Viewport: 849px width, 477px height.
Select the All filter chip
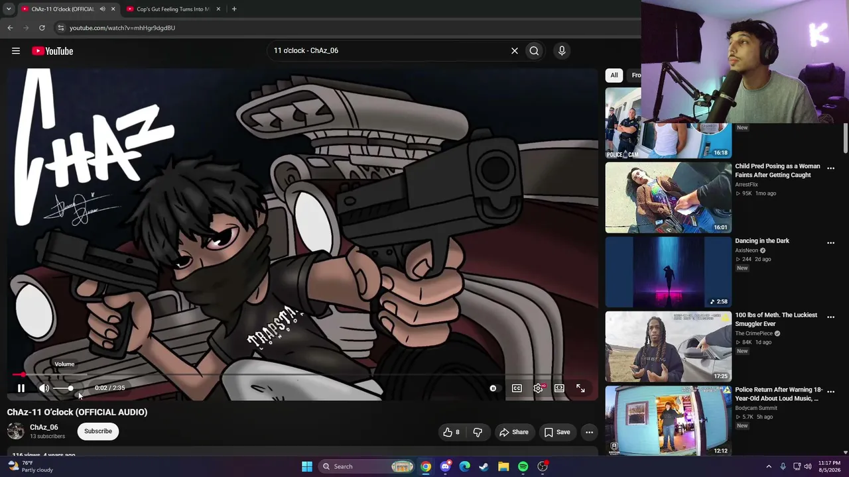pyautogui.click(x=614, y=75)
